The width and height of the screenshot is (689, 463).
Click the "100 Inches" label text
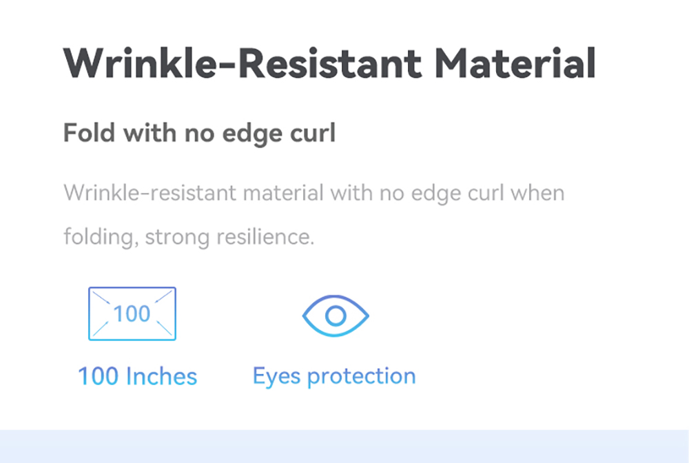pyautogui.click(x=137, y=376)
